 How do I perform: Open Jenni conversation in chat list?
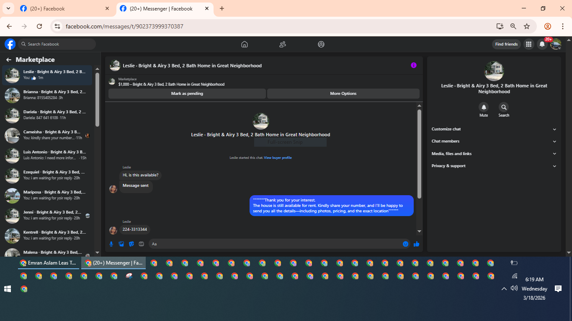47,216
